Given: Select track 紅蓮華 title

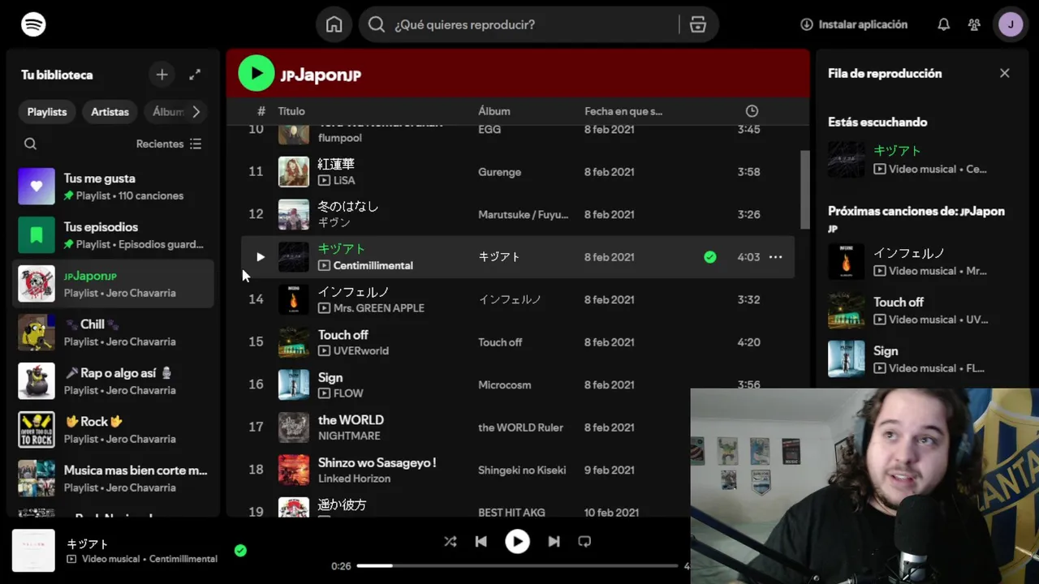Looking at the screenshot, I should [336, 164].
